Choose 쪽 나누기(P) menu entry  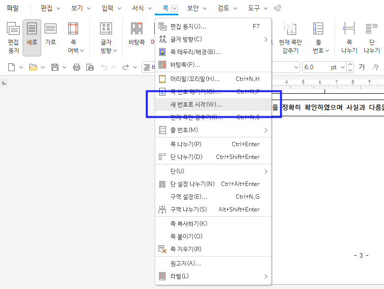click(213, 144)
